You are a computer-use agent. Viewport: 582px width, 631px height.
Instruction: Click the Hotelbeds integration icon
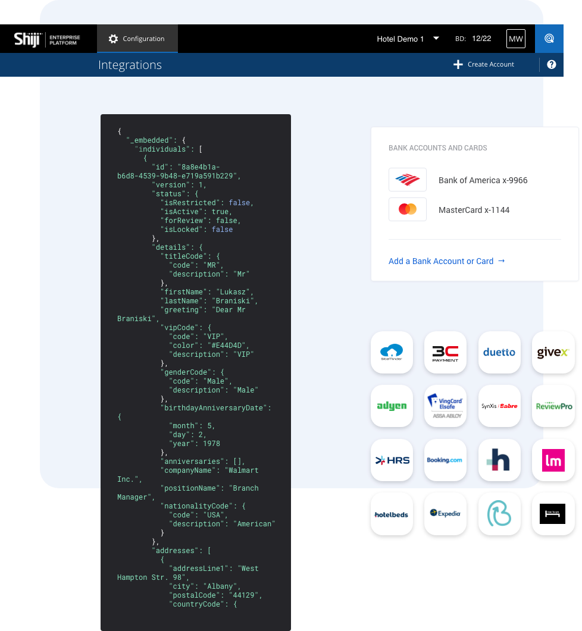click(392, 513)
